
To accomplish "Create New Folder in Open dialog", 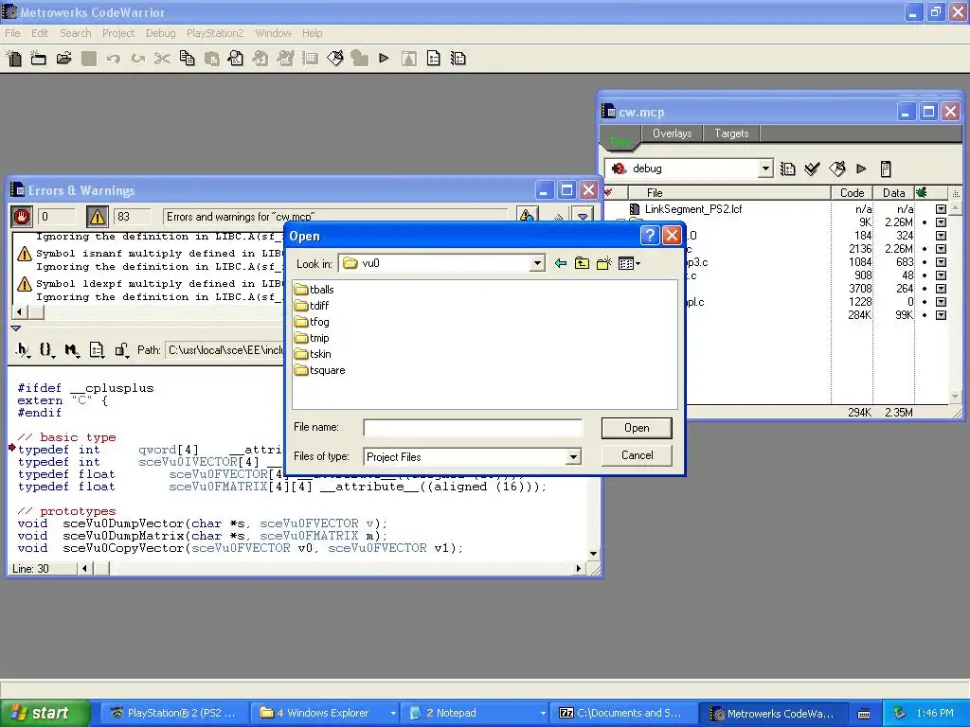I will click(x=603, y=264).
